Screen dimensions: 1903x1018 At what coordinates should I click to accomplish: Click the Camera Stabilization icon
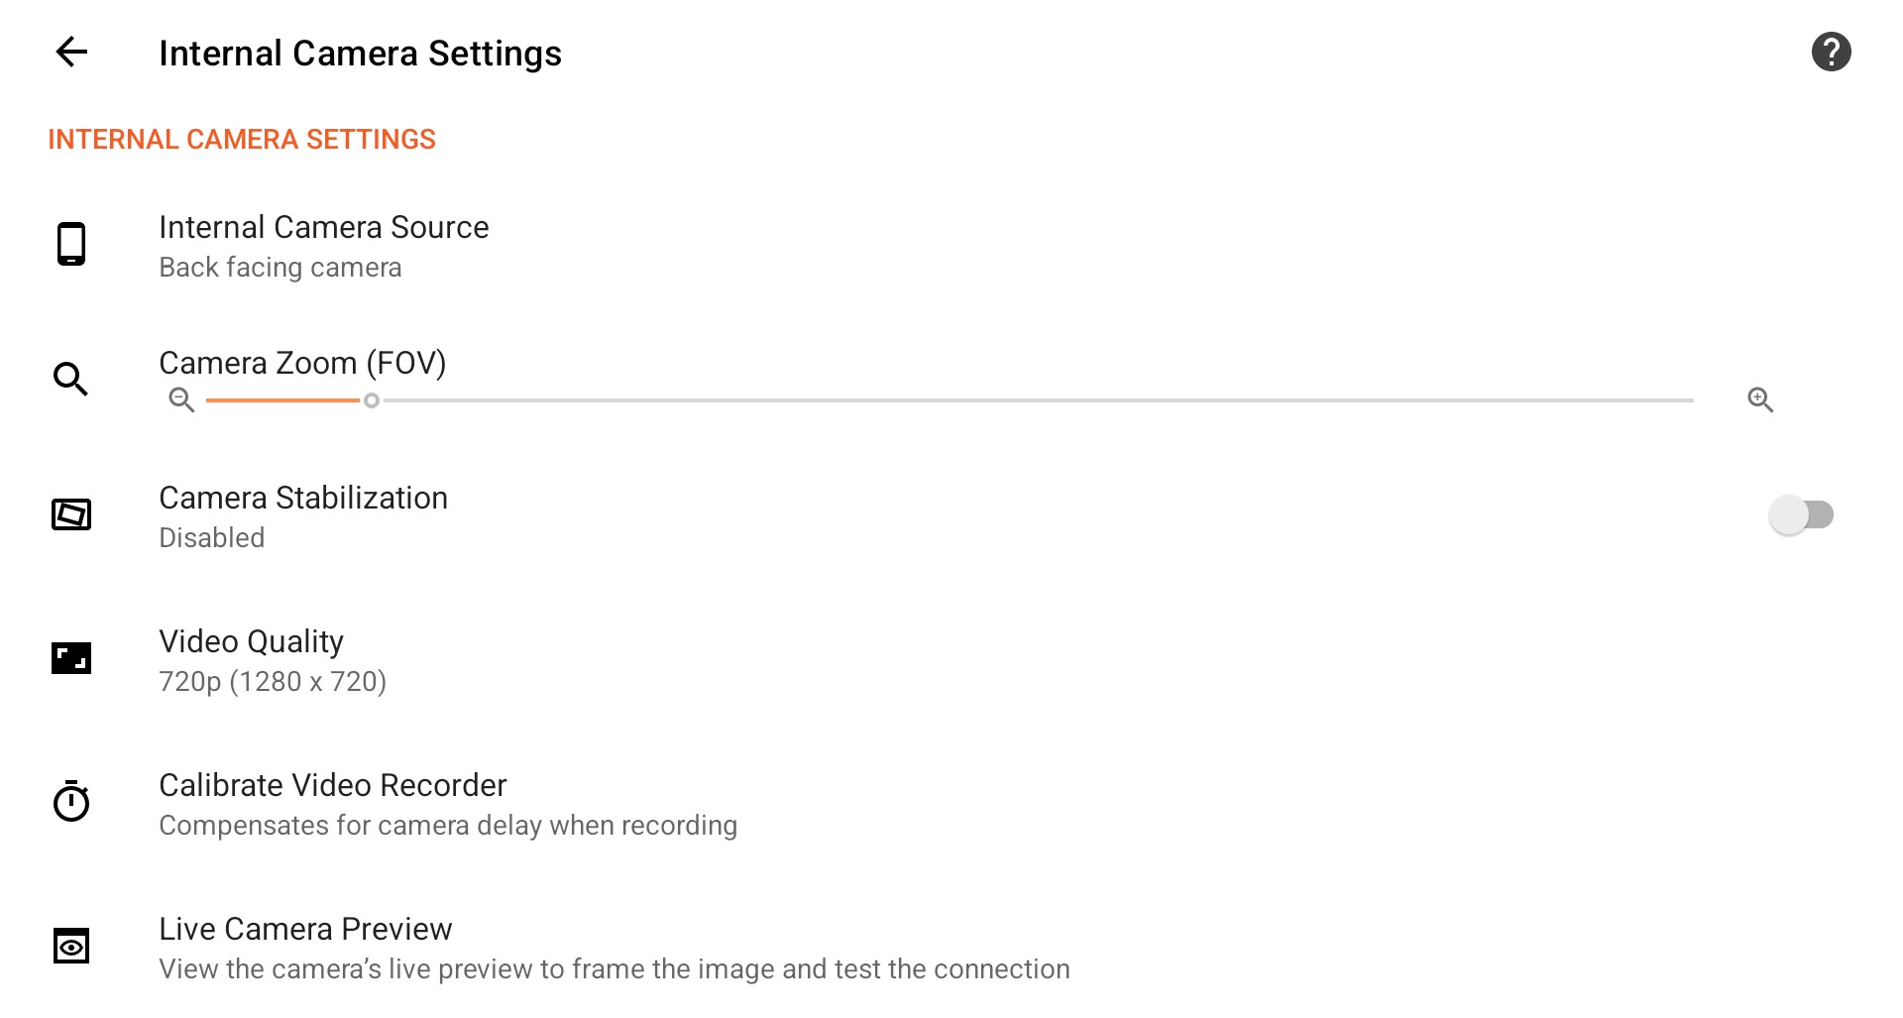71,514
